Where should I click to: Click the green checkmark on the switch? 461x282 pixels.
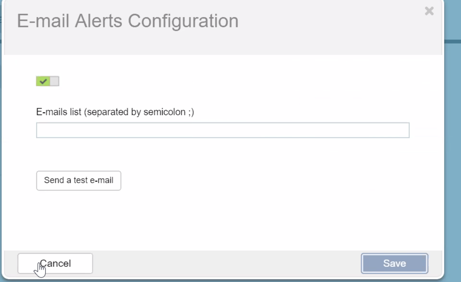coord(43,81)
